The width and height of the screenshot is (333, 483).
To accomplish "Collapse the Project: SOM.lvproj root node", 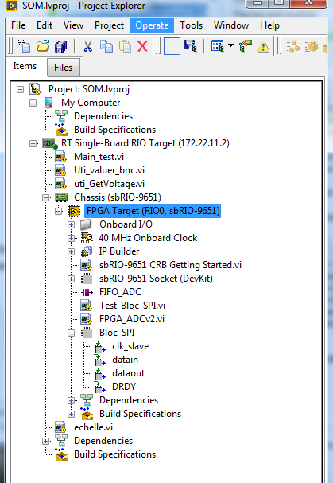I will tap(21, 89).
